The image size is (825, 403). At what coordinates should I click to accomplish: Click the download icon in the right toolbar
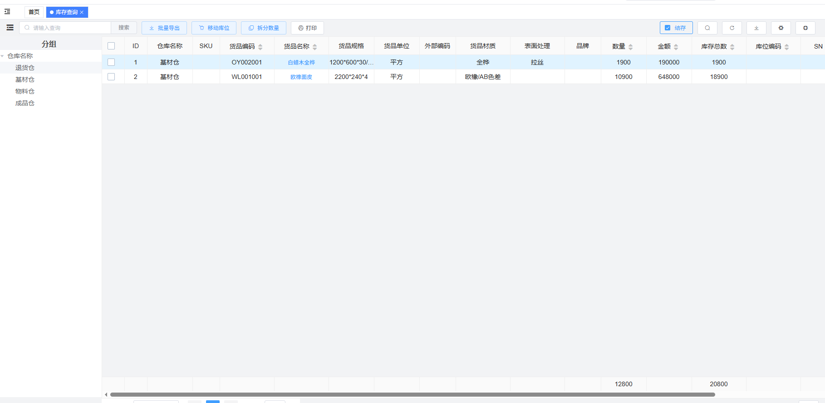[756, 28]
